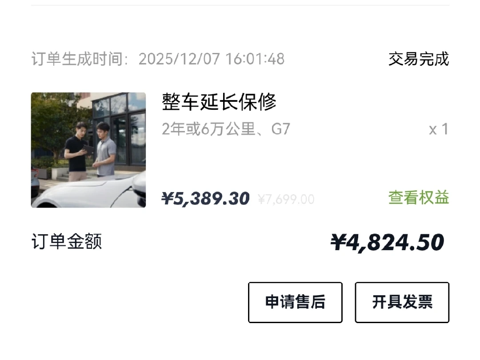Image resolution: width=480 pixels, height=360 pixels.
Task: Select the 整车延长保修 product title
Action: coord(219,102)
